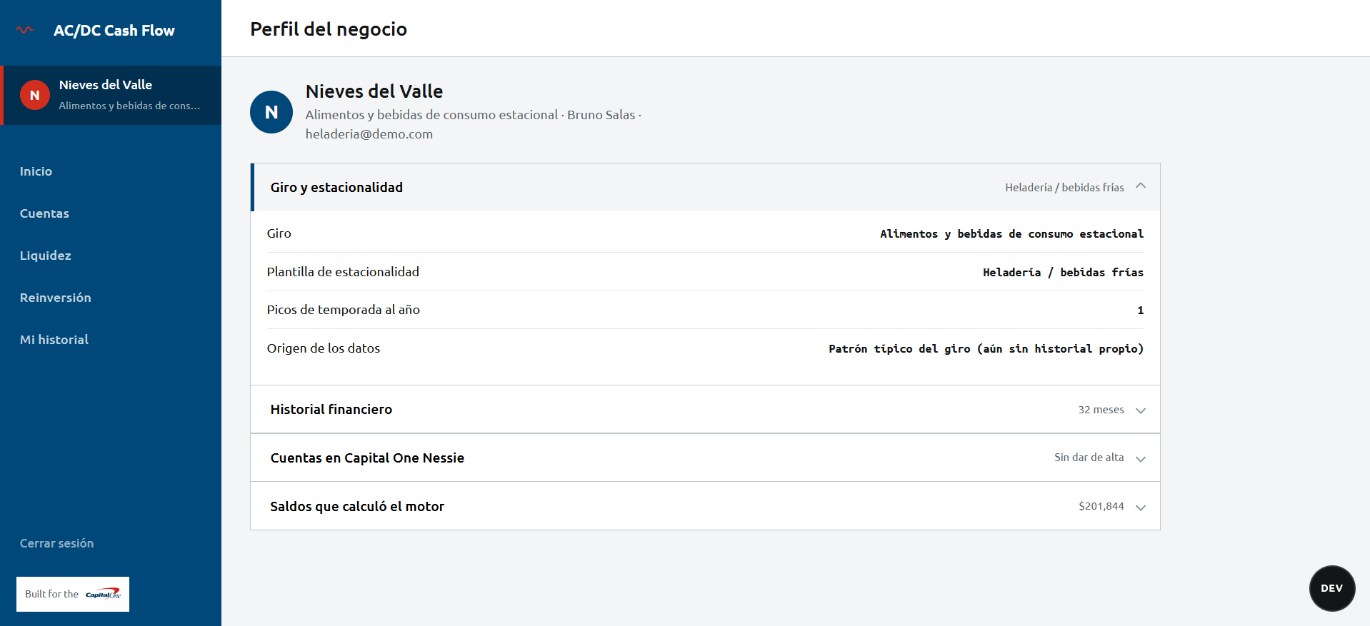This screenshot has height=626, width=1370.
Task: Select Nieves del Valle profile card
Action: point(112,95)
